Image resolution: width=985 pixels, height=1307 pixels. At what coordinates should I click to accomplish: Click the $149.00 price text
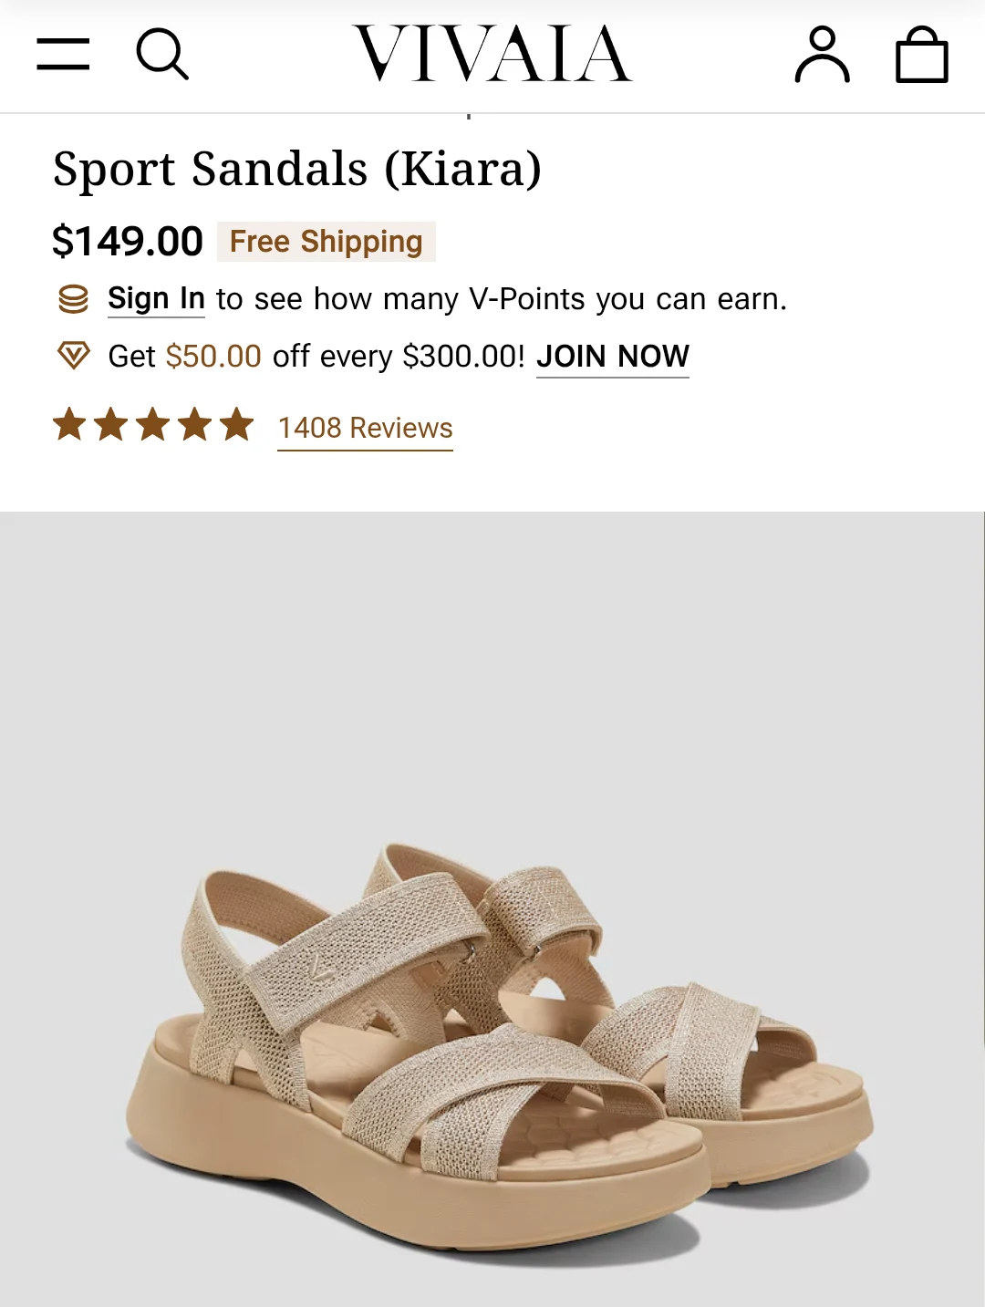(127, 241)
